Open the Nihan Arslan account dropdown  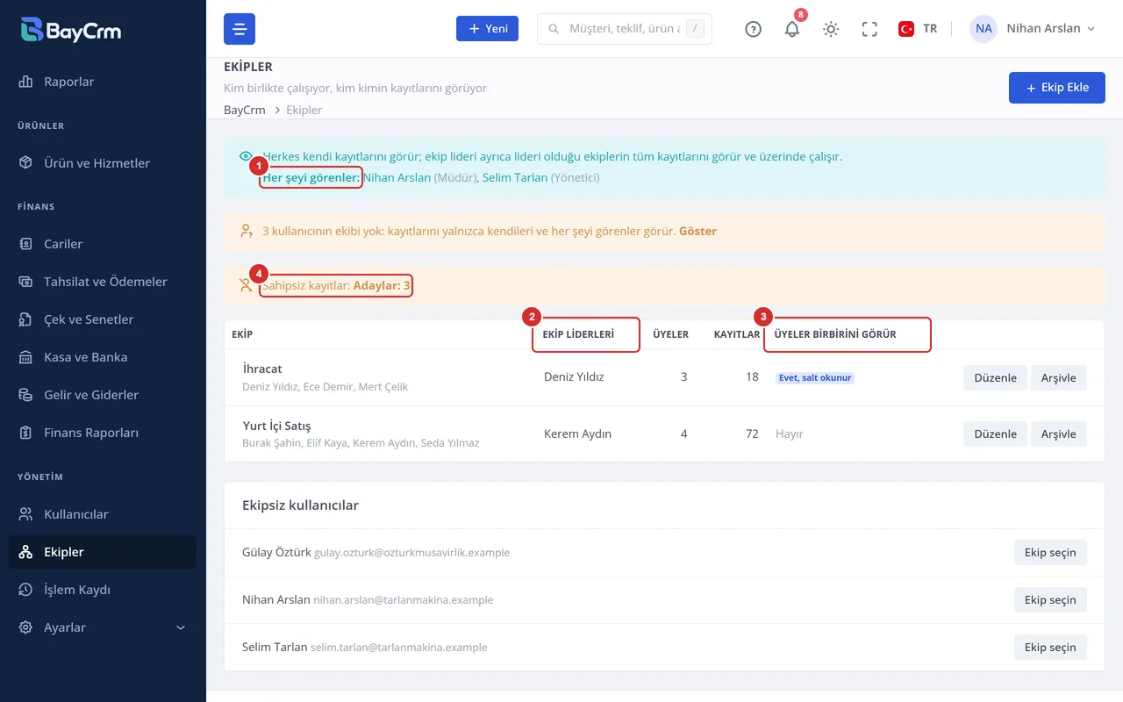click(x=1033, y=29)
